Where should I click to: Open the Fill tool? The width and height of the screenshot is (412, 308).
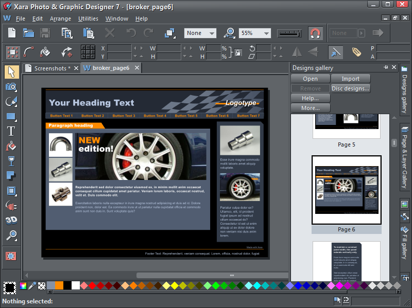11,146
